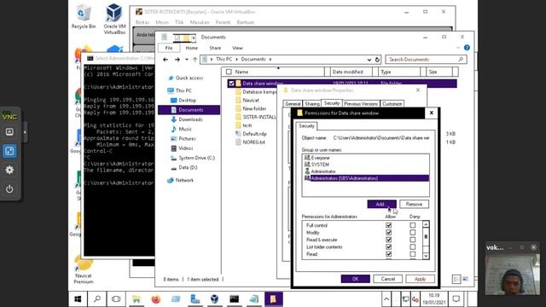Image resolution: width=546 pixels, height=307 pixels.
Task: Open Navicat Premium desktop shortcut
Action: pyautogui.click(x=84, y=269)
